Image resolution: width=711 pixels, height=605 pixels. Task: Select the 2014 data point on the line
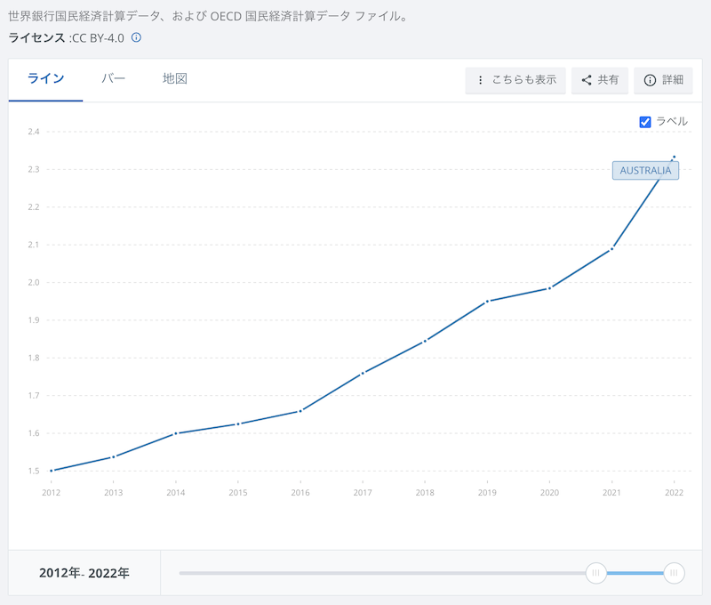click(176, 433)
